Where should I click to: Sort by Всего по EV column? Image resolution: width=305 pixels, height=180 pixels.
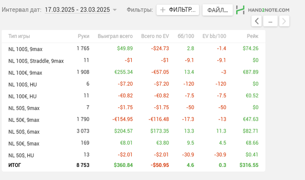click(155, 36)
